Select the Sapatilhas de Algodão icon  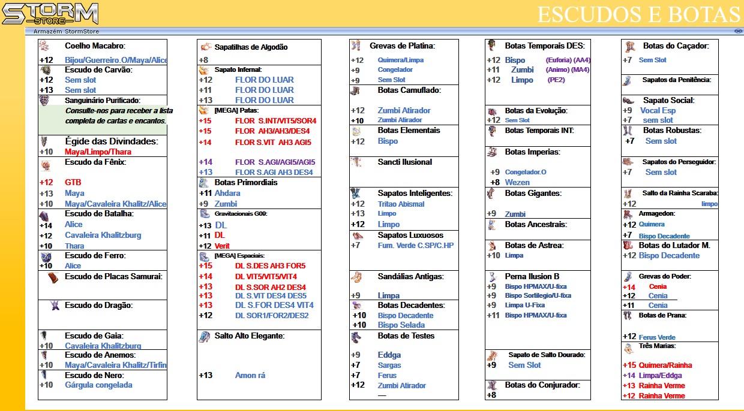tap(206, 46)
